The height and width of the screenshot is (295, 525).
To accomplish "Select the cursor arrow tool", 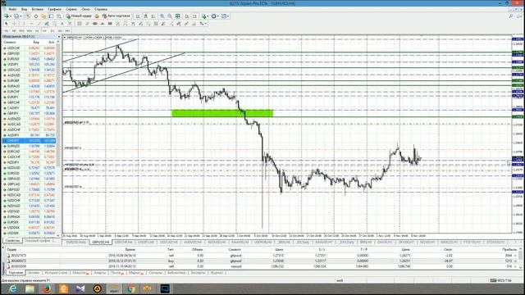I will 6,24.
